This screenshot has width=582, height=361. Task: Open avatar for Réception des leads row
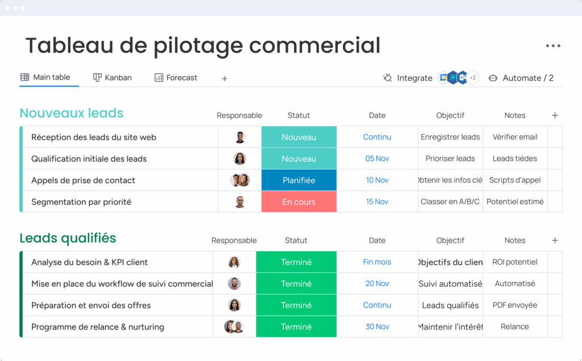[x=240, y=137]
